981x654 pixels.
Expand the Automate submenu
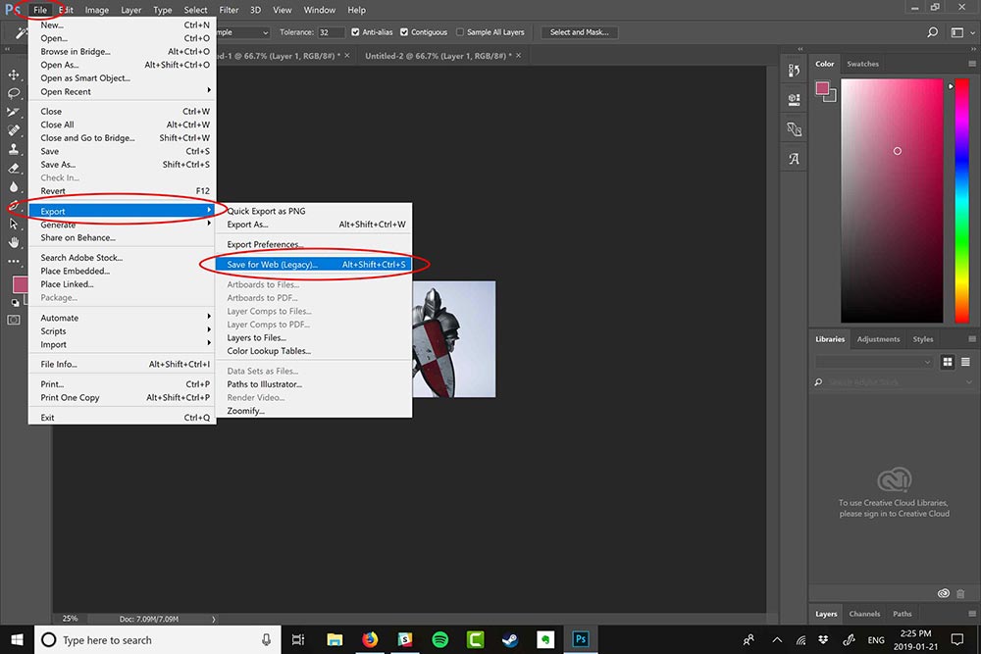[x=123, y=318]
